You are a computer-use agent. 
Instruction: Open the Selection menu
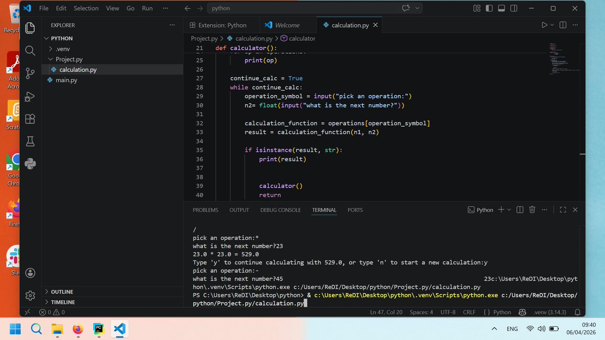pyautogui.click(x=86, y=8)
